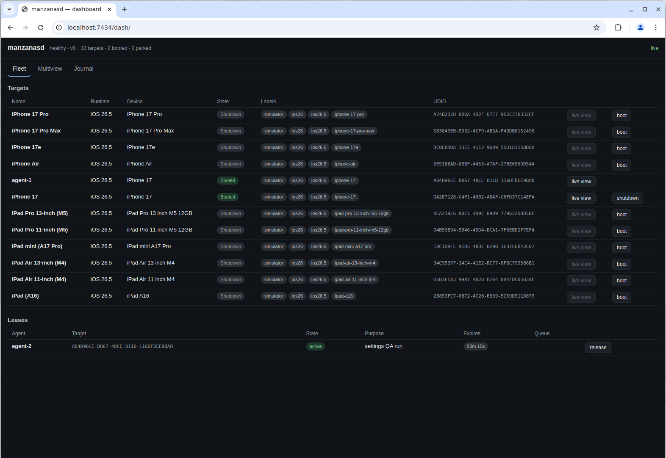Boot the iPhone 17 Pro simulator

(622, 116)
